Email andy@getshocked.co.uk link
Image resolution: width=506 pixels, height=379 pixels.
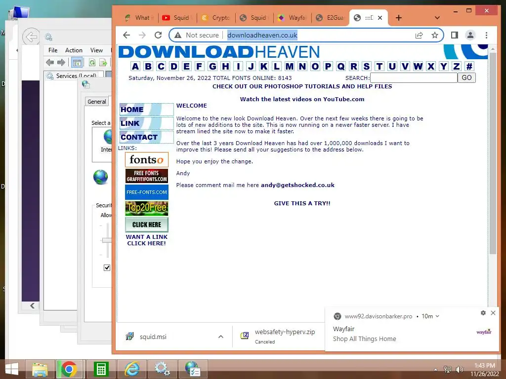point(297,185)
